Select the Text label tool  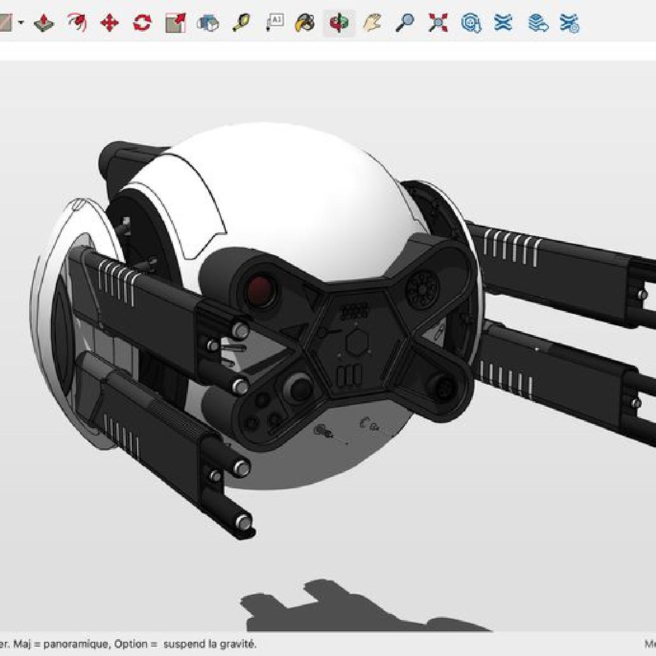tap(274, 23)
